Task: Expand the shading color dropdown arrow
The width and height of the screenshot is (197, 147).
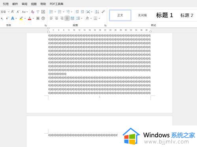Action: tap(91, 18)
